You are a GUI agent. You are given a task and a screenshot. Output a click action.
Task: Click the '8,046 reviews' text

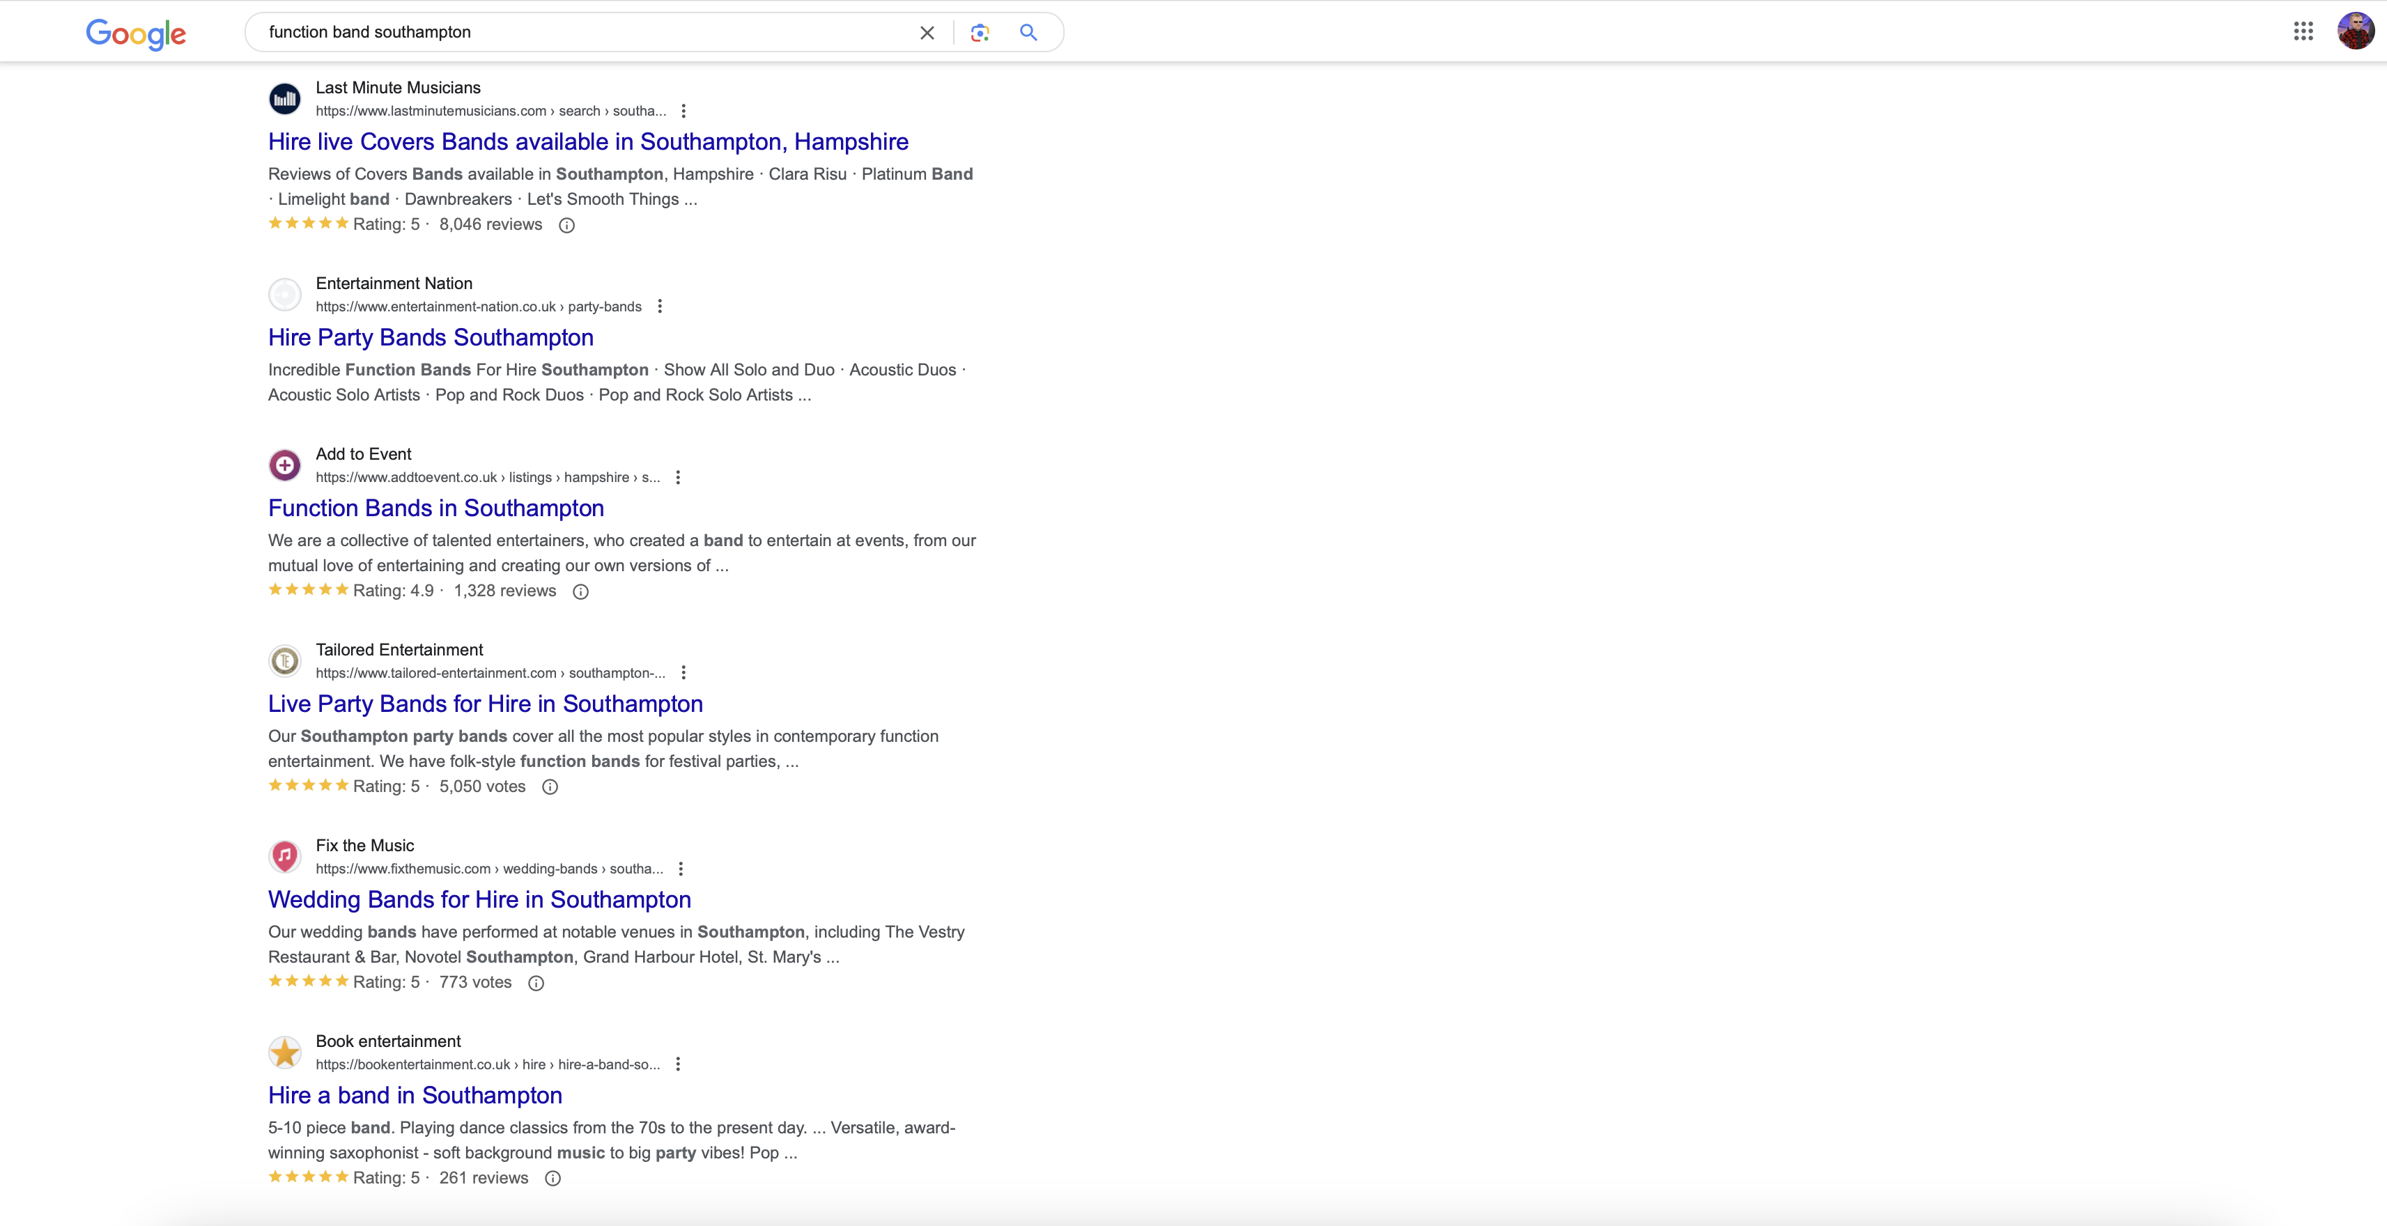[x=490, y=224]
